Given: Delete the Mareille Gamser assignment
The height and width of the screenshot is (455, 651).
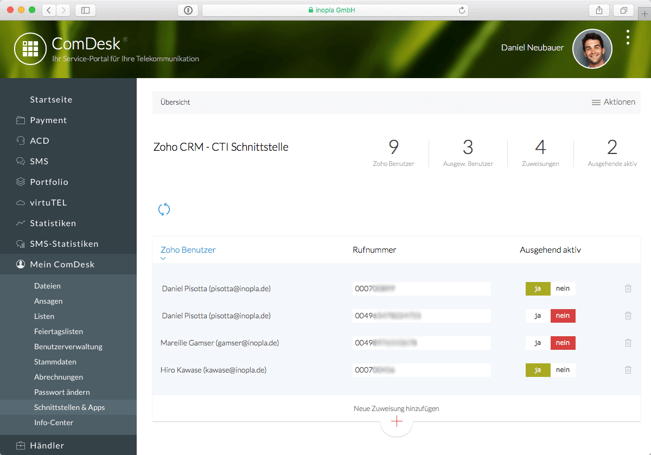Looking at the screenshot, I should point(628,343).
